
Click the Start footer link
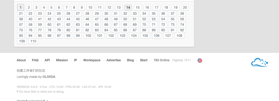tap(144, 60)
